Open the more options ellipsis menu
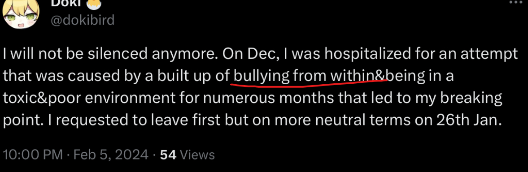Viewport: 528px width, 172px height. tap(515, 2)
